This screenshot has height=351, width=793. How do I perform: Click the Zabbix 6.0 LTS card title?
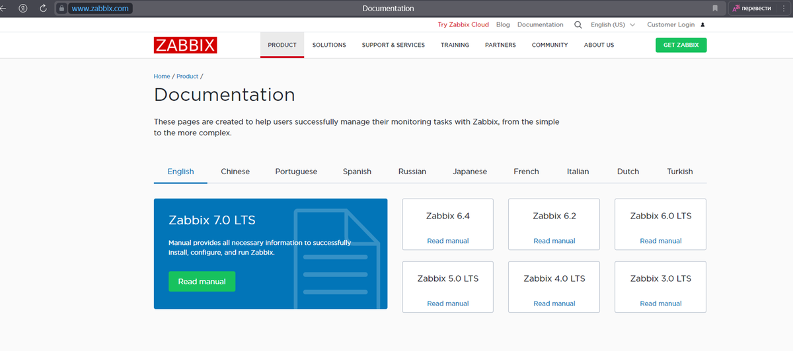coord(661,216)
